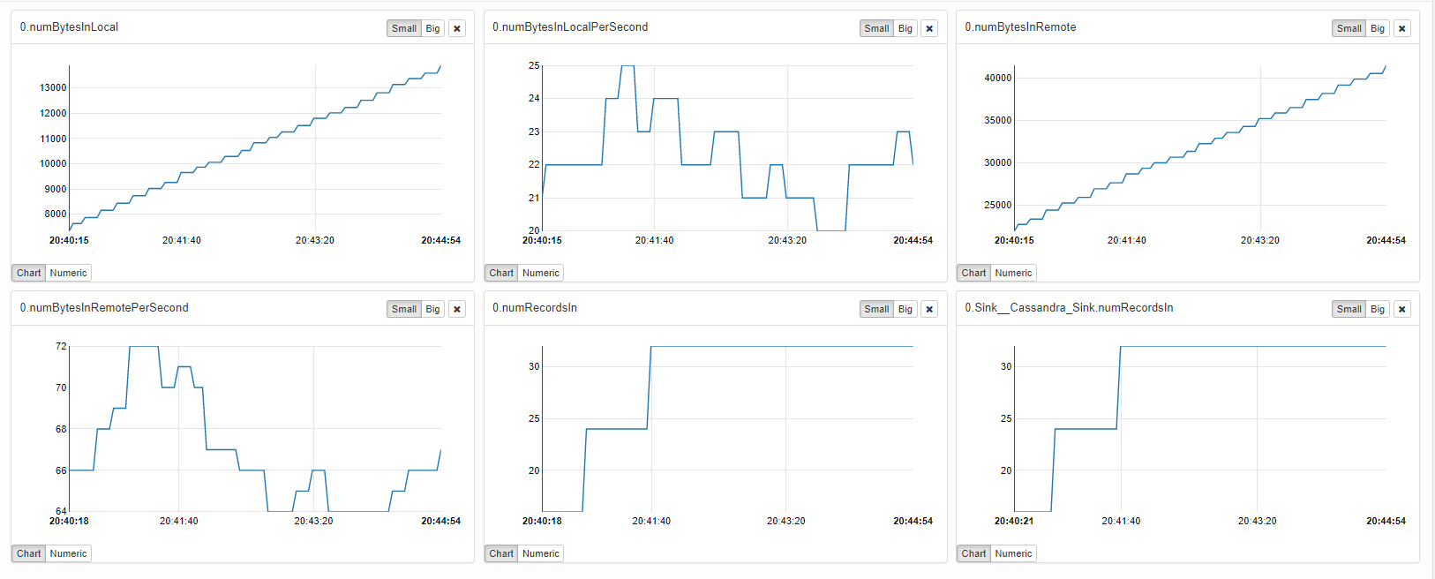The height and width of the screenshot is (579, 1435).
Task: Show Numeric view for 0.numBytesInLocalPerSecond
Action: [x=541, y=273]
